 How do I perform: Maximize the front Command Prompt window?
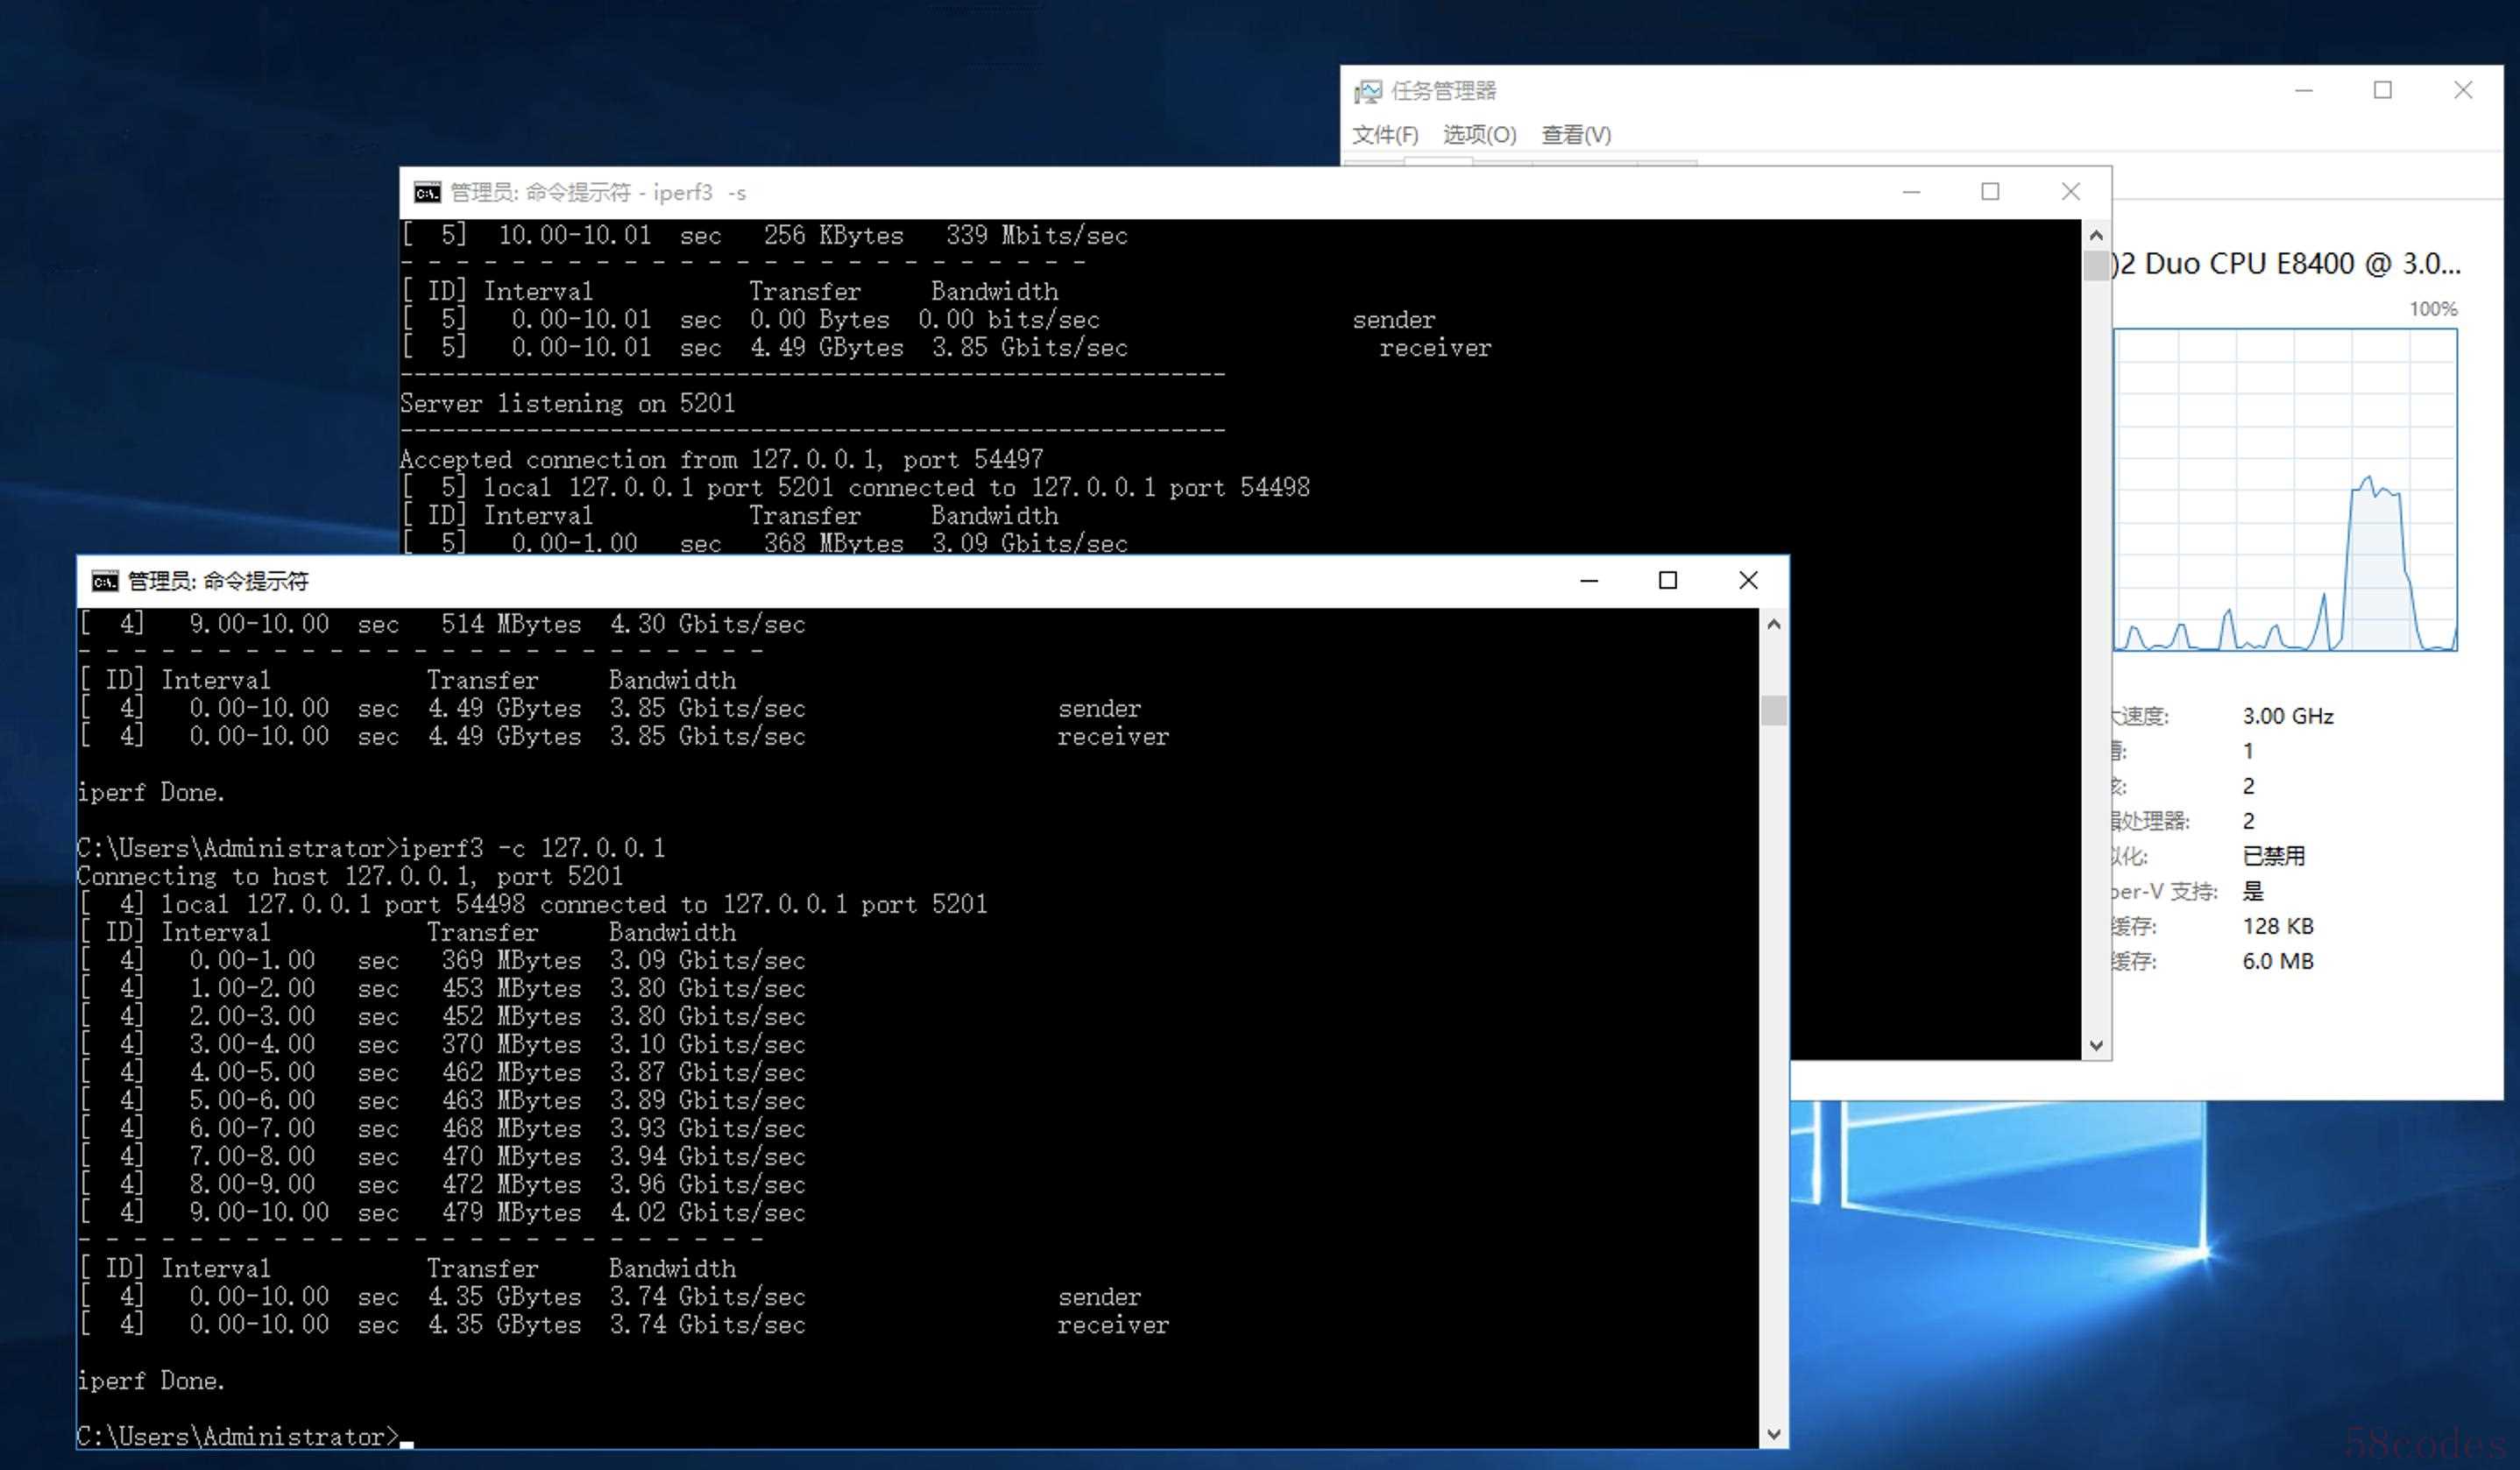[x=1667, y=580]
